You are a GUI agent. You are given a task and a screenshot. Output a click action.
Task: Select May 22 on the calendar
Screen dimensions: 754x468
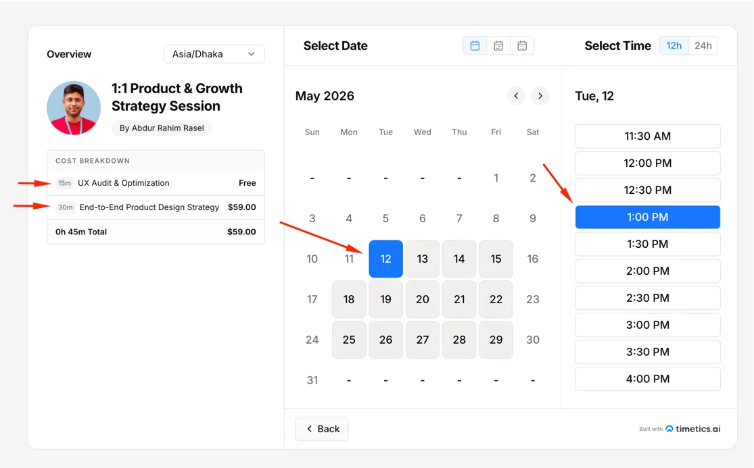[x=496, y=300]
